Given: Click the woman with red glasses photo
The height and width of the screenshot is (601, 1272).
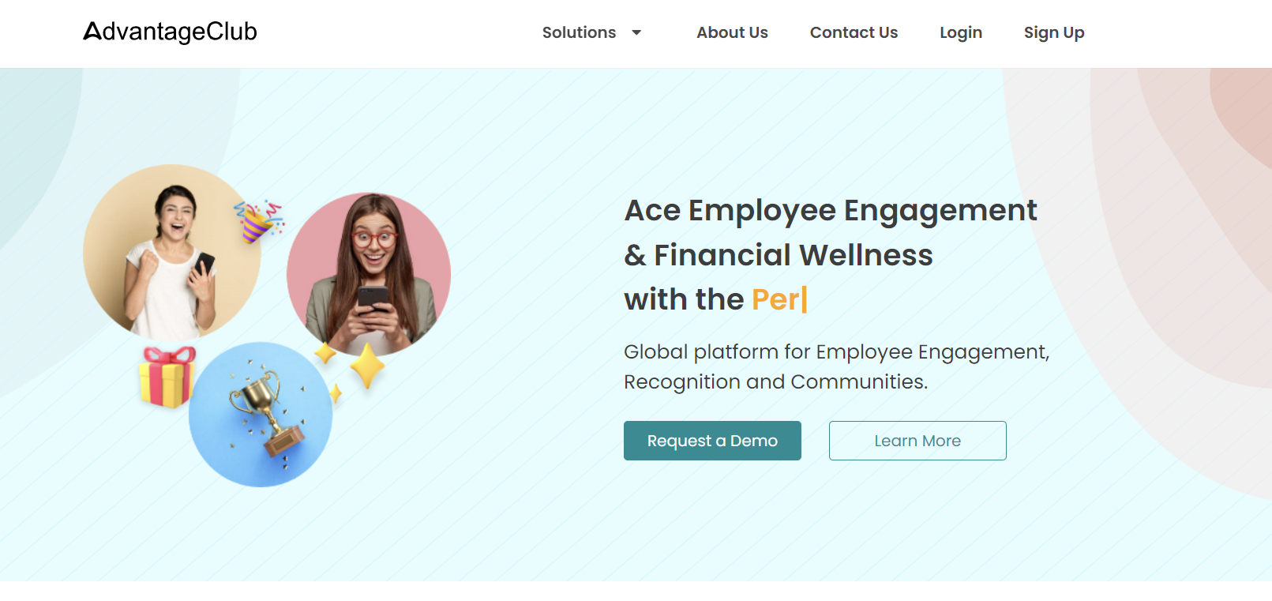Looking at the screenshot, I should click(369, 273).
